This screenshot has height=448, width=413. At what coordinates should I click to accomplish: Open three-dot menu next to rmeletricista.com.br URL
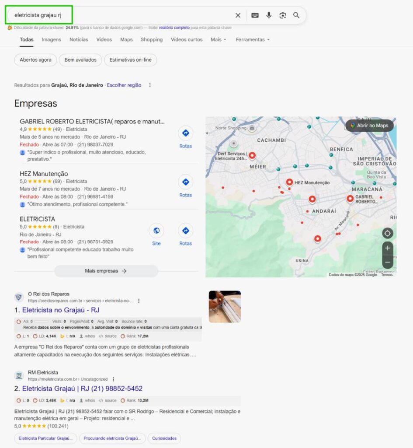click(113, 379)
